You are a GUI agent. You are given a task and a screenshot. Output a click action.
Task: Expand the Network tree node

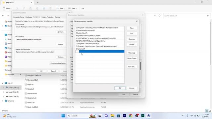point(2,101)
